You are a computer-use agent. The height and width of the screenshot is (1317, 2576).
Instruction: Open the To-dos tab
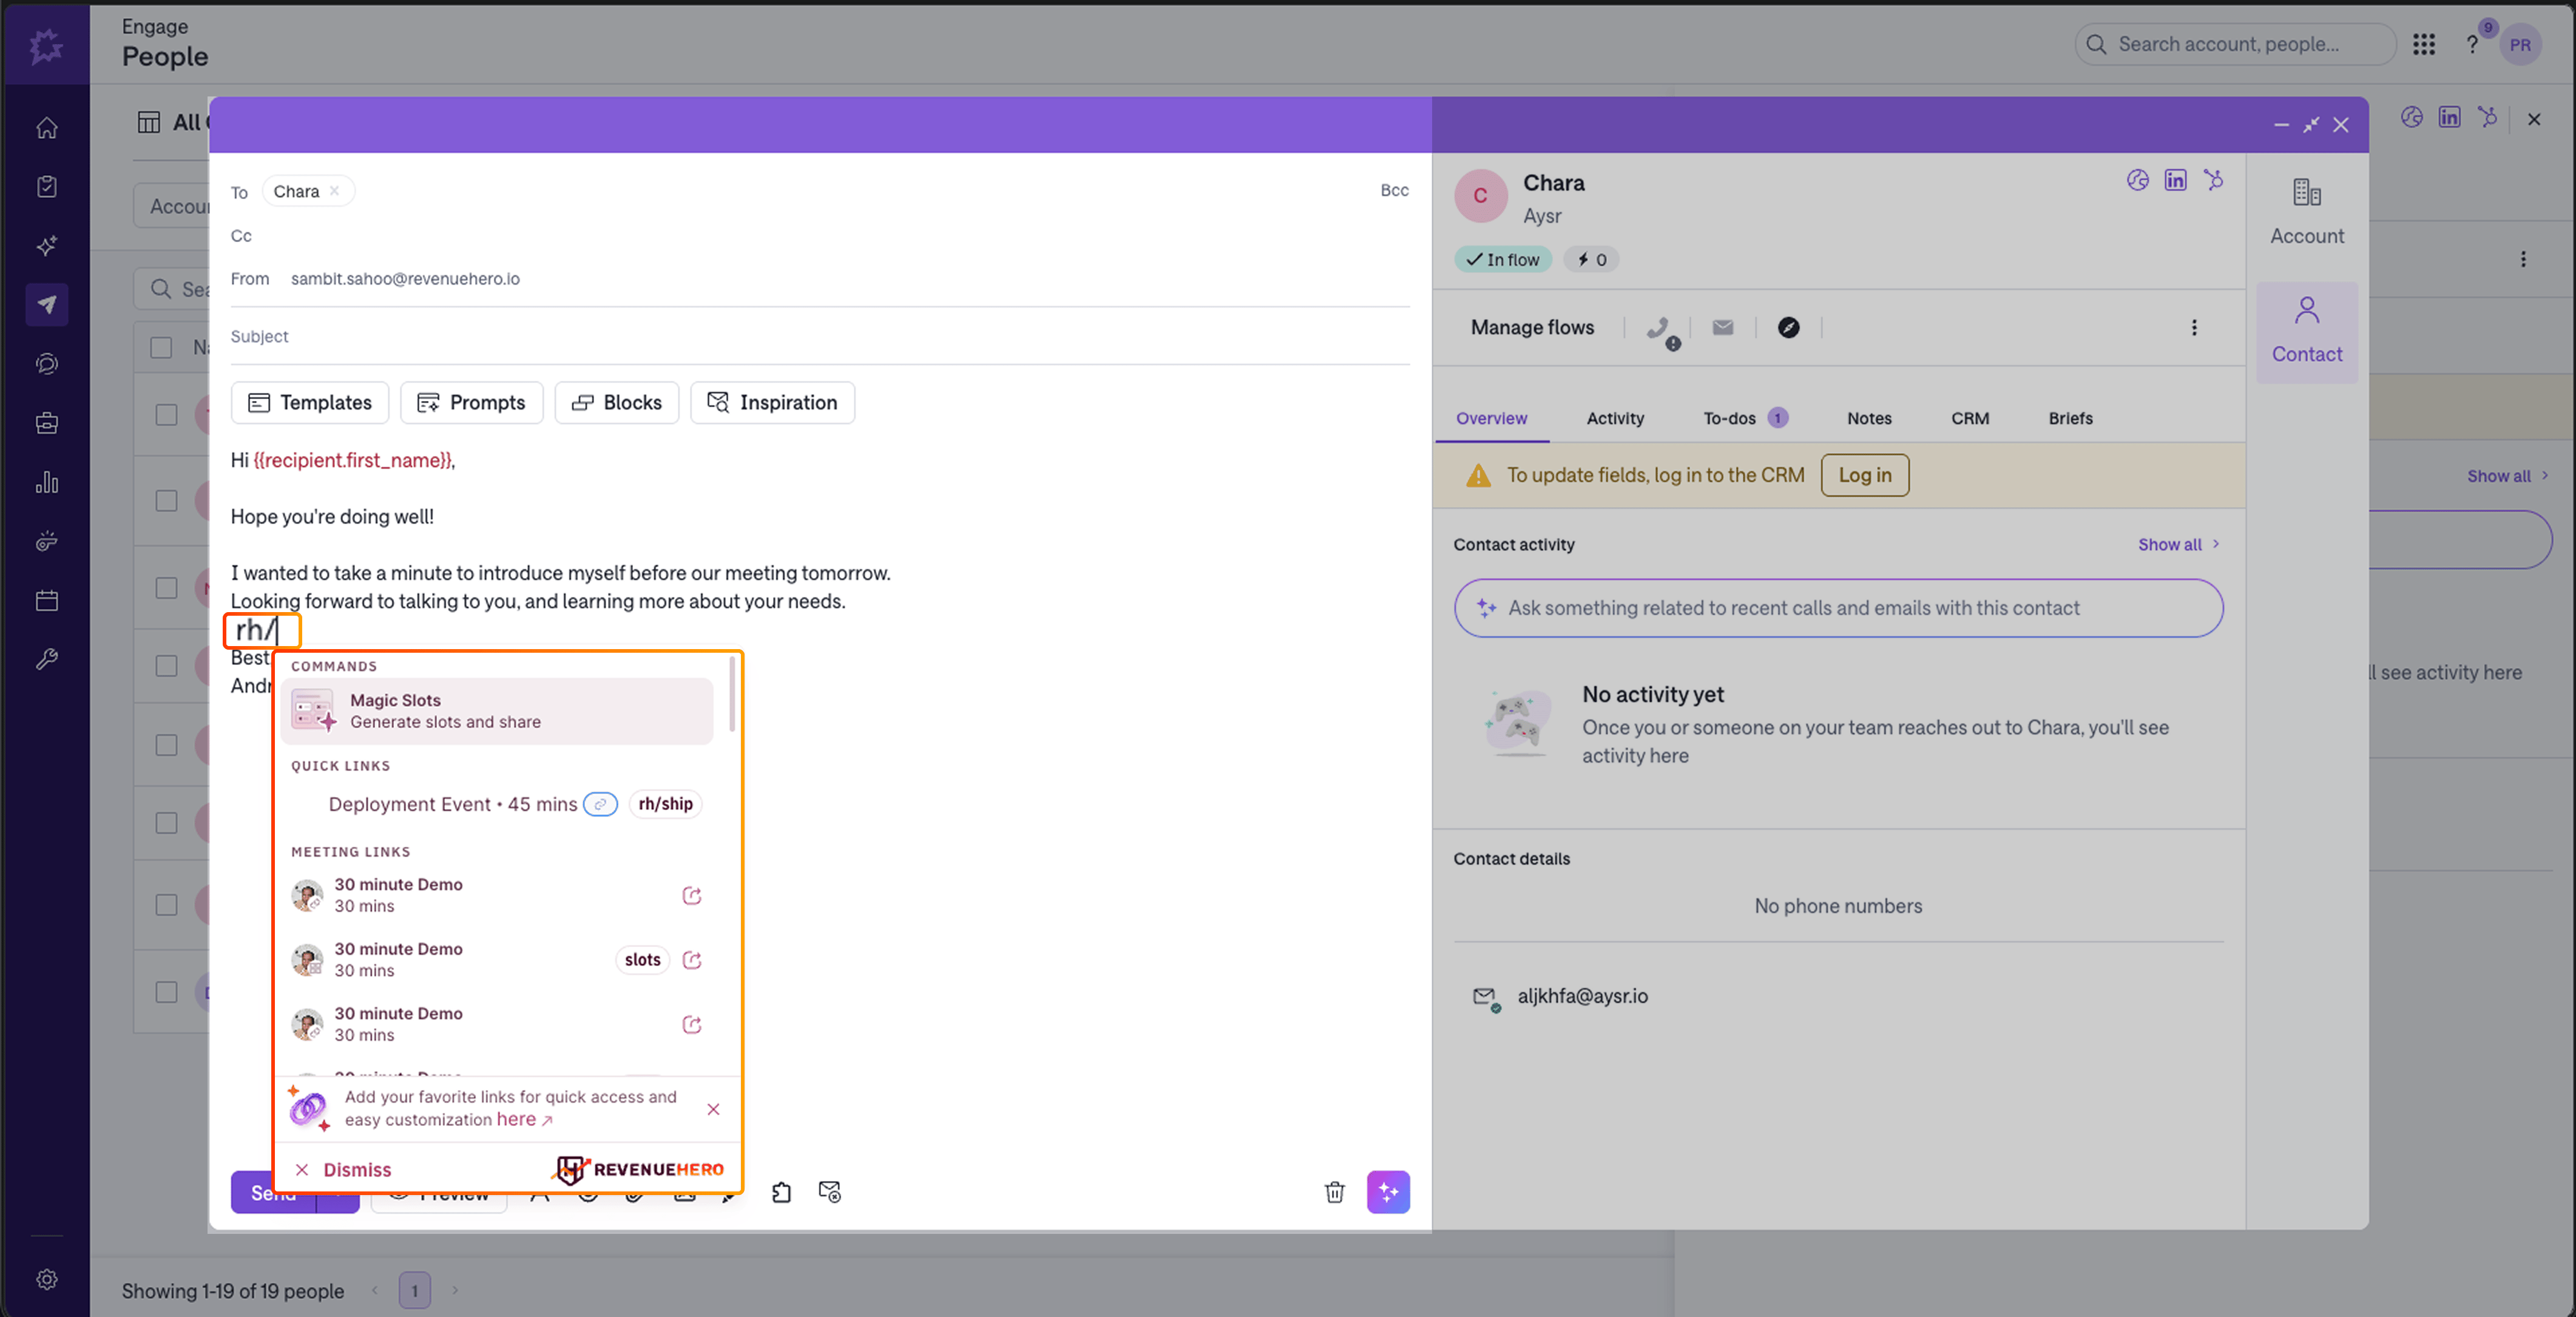[1745, 419]
